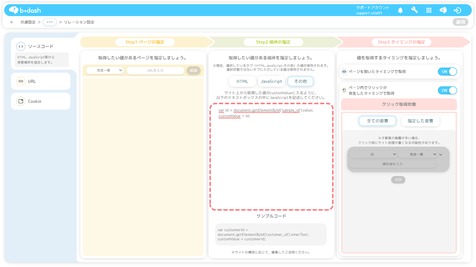Expand the chevron beside click-target condition
This screenshot has height=267, width=476.
[441, 155]
